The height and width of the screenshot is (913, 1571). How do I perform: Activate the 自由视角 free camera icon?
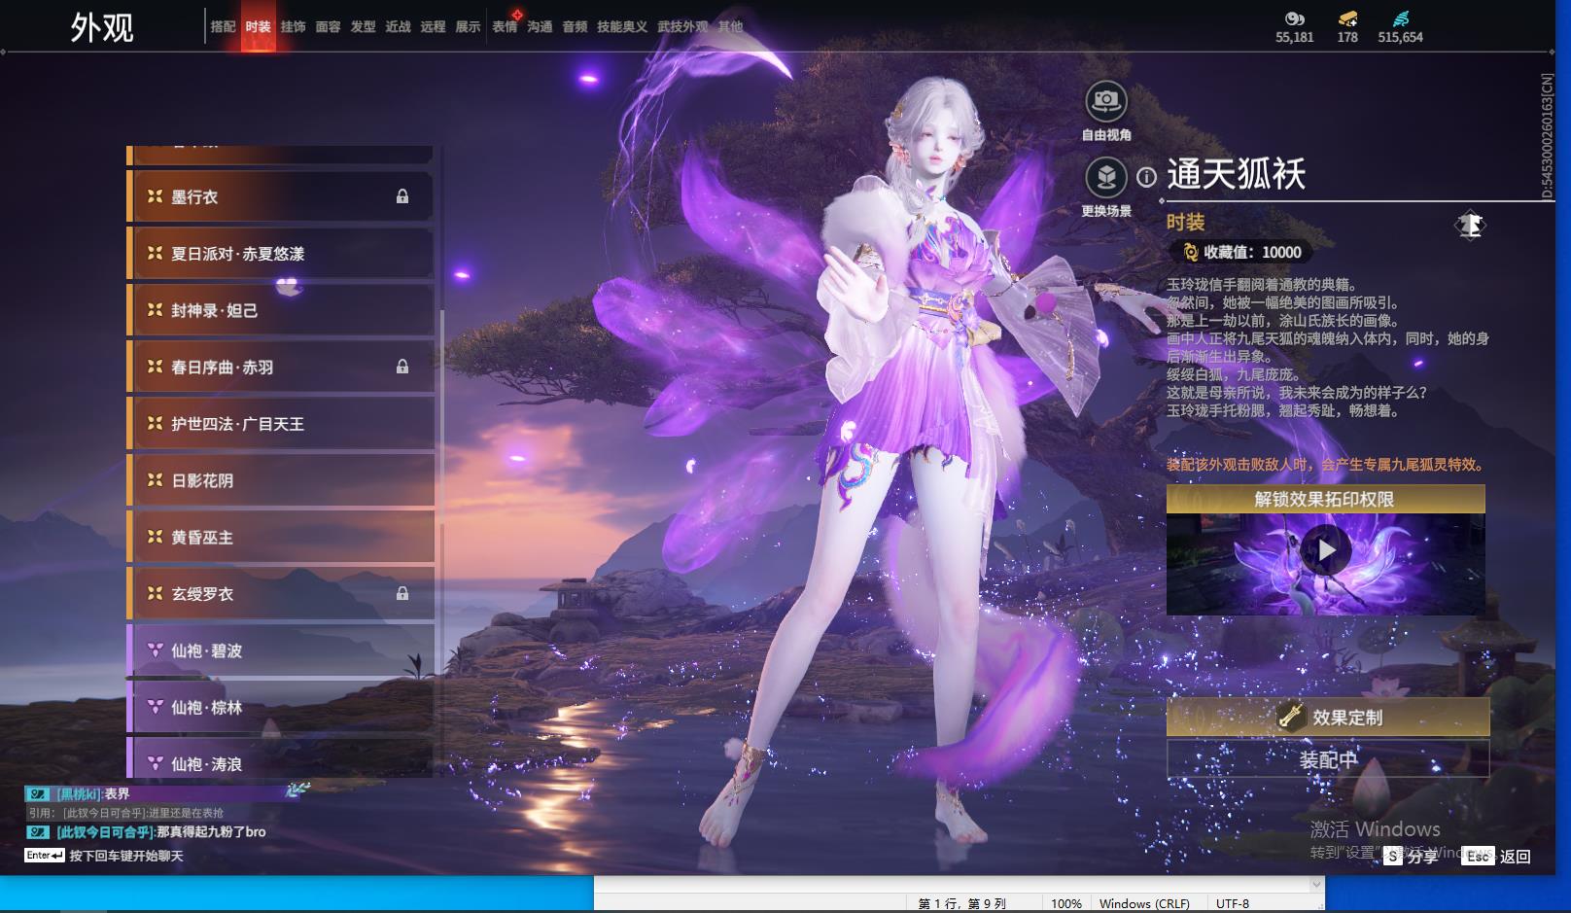click(1106, 100)
